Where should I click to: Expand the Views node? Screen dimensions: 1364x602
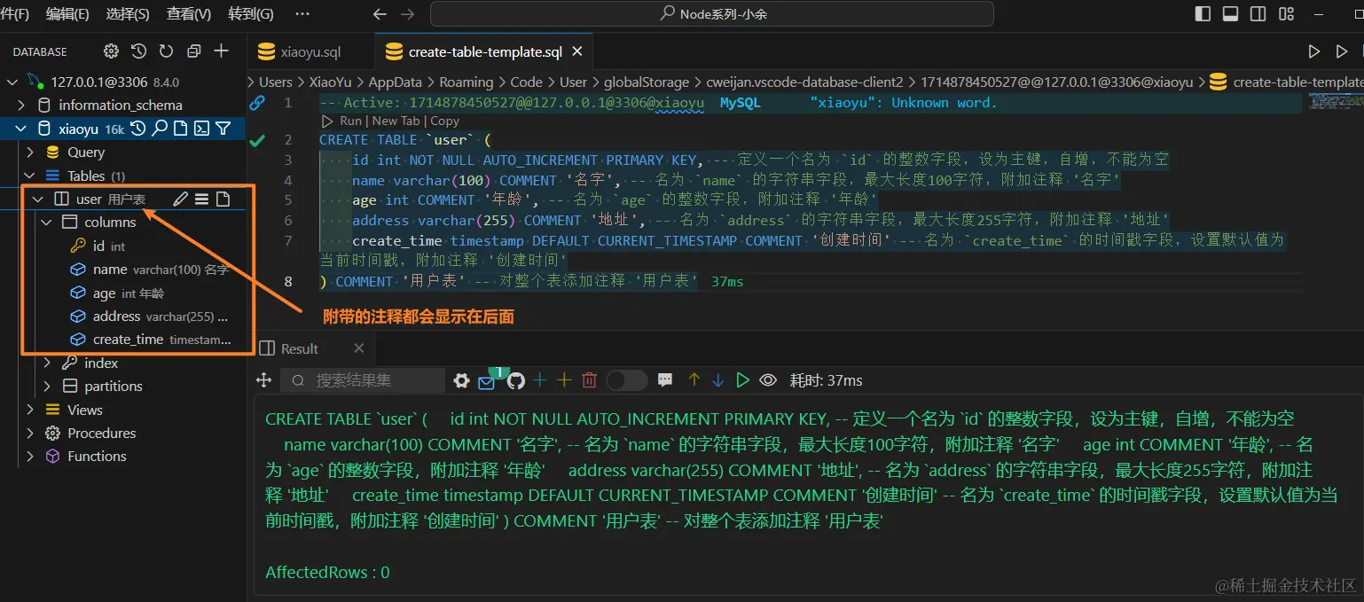30,410
